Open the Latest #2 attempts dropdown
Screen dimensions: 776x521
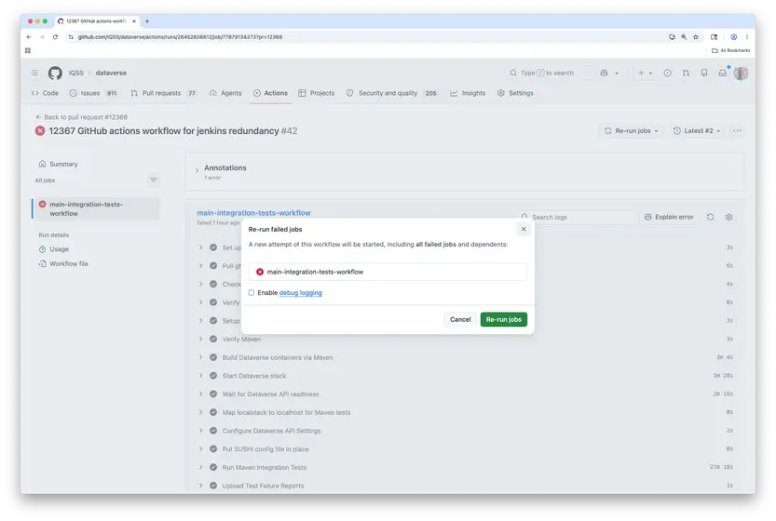point(697,131)
